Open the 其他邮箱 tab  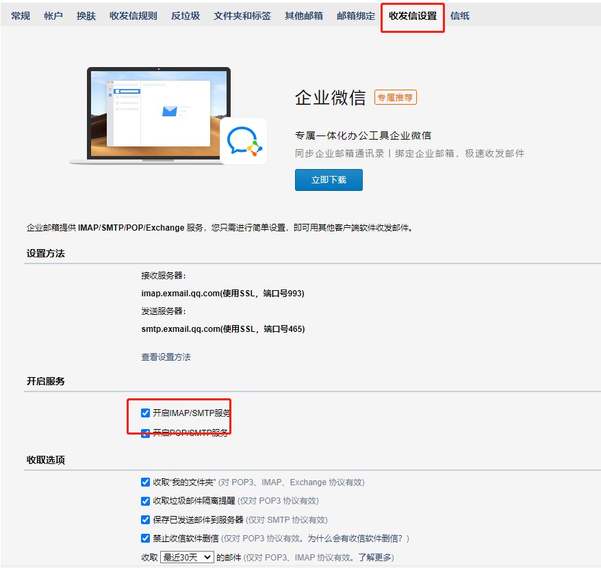(303, 15)
